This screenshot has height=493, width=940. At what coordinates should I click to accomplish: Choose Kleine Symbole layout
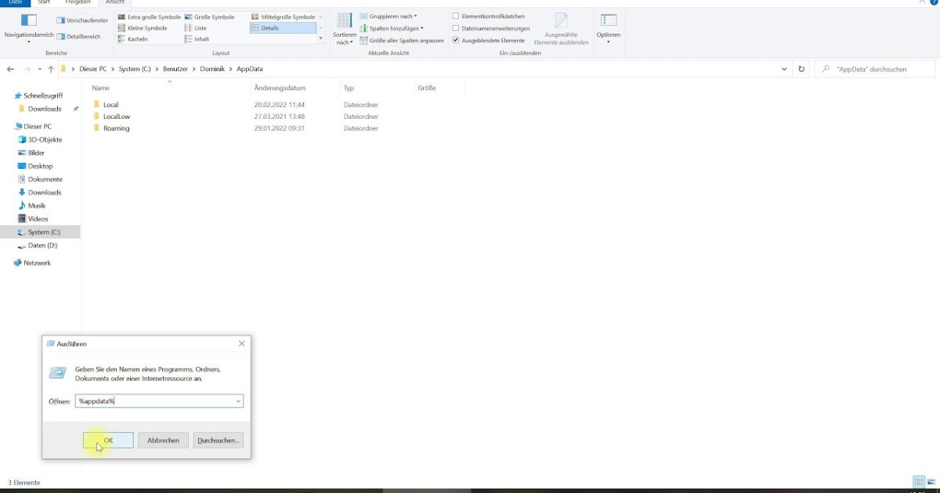click(146, 27)
